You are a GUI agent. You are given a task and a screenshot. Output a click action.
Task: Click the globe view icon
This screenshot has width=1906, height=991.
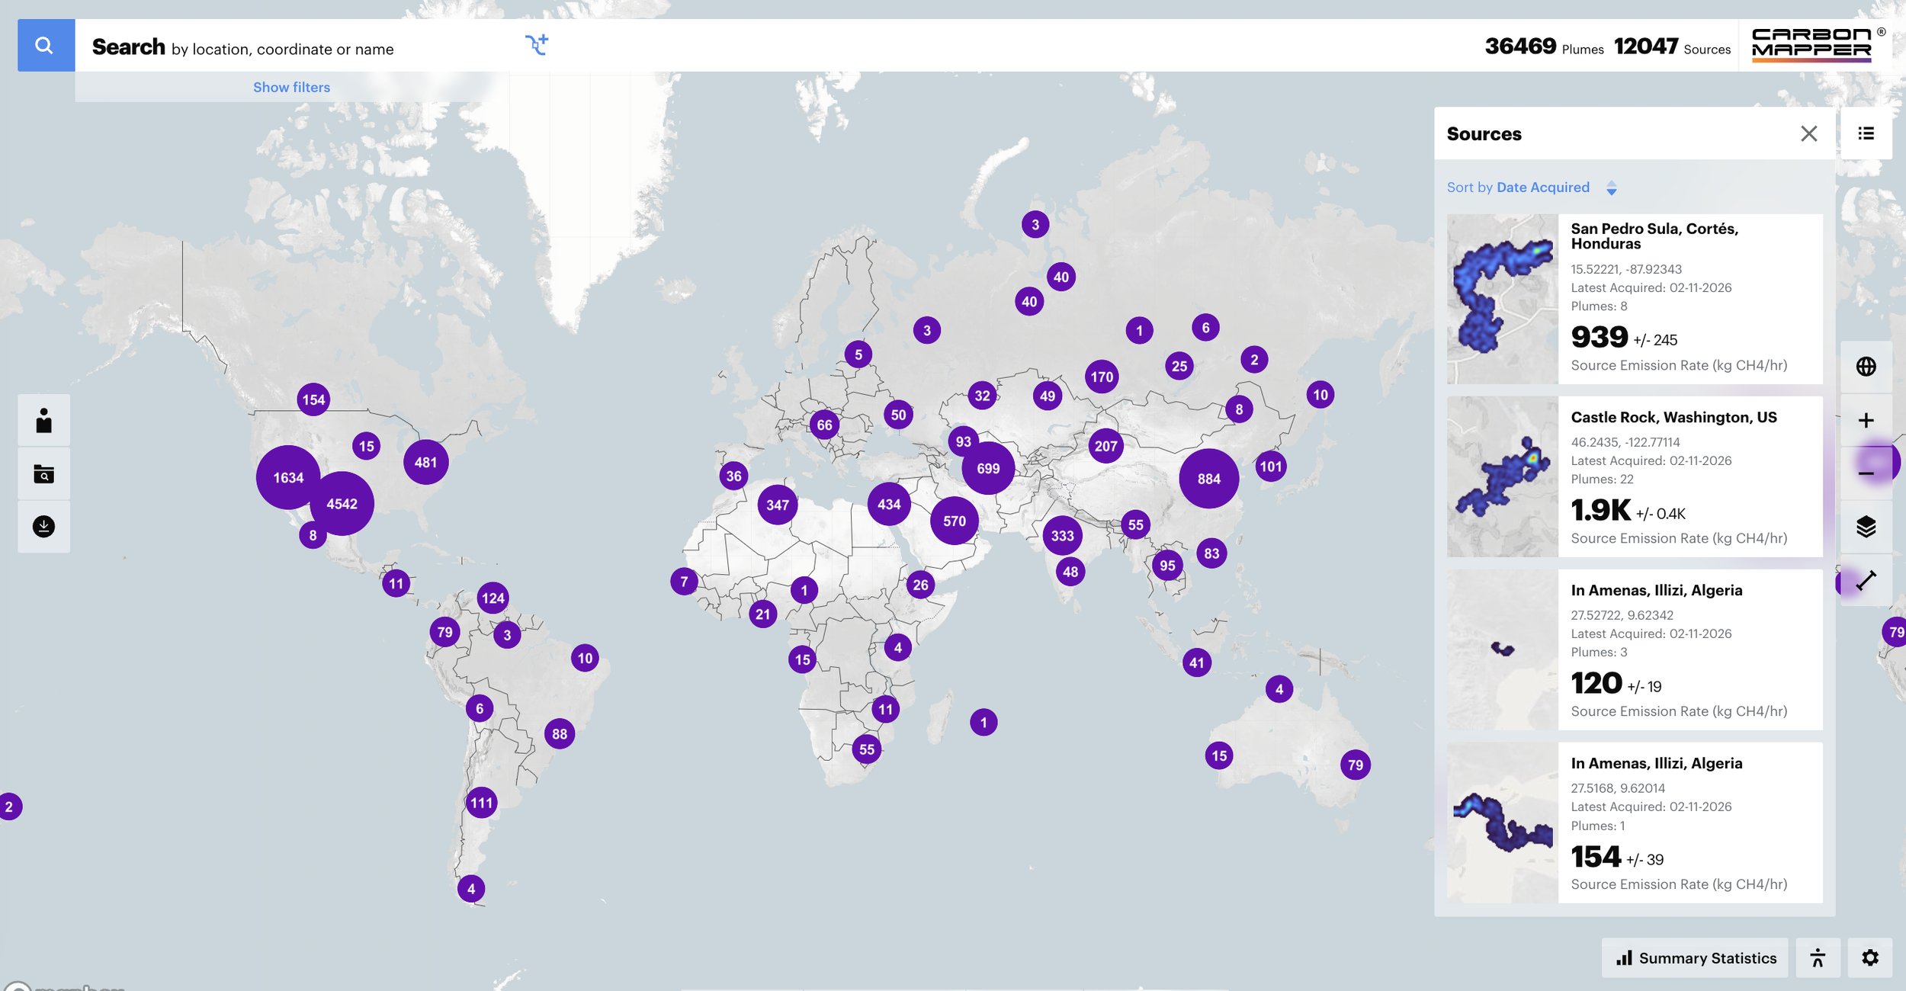(1866, 367)
